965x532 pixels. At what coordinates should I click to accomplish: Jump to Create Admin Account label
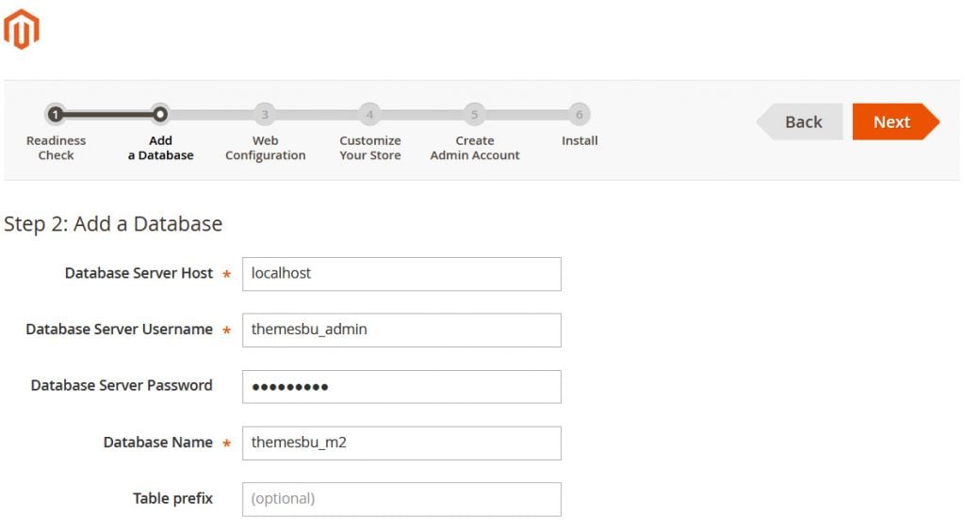[x=474, y=148]
